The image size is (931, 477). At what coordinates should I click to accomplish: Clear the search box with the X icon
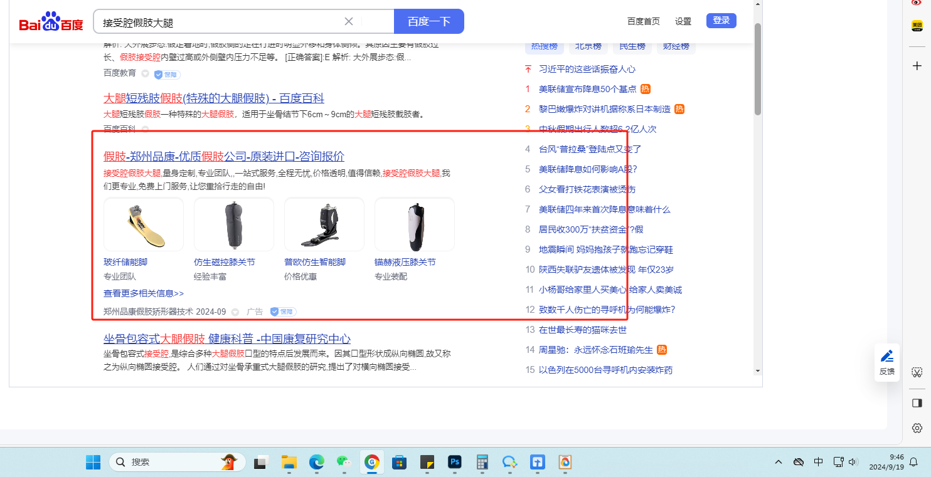coord(349,21)
